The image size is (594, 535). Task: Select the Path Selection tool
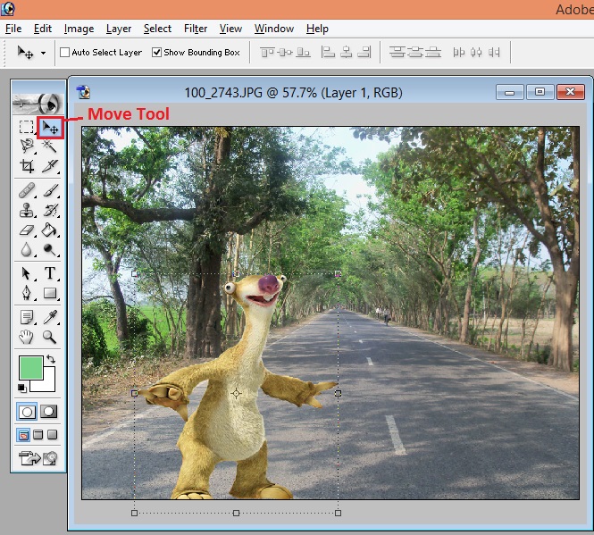27,273
